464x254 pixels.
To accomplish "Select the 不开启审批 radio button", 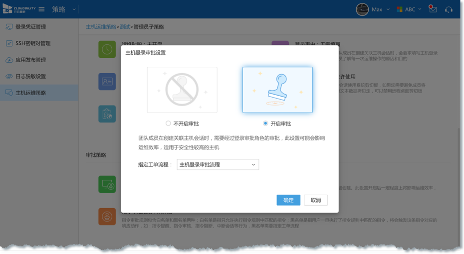I will click(x=168, y=124).
